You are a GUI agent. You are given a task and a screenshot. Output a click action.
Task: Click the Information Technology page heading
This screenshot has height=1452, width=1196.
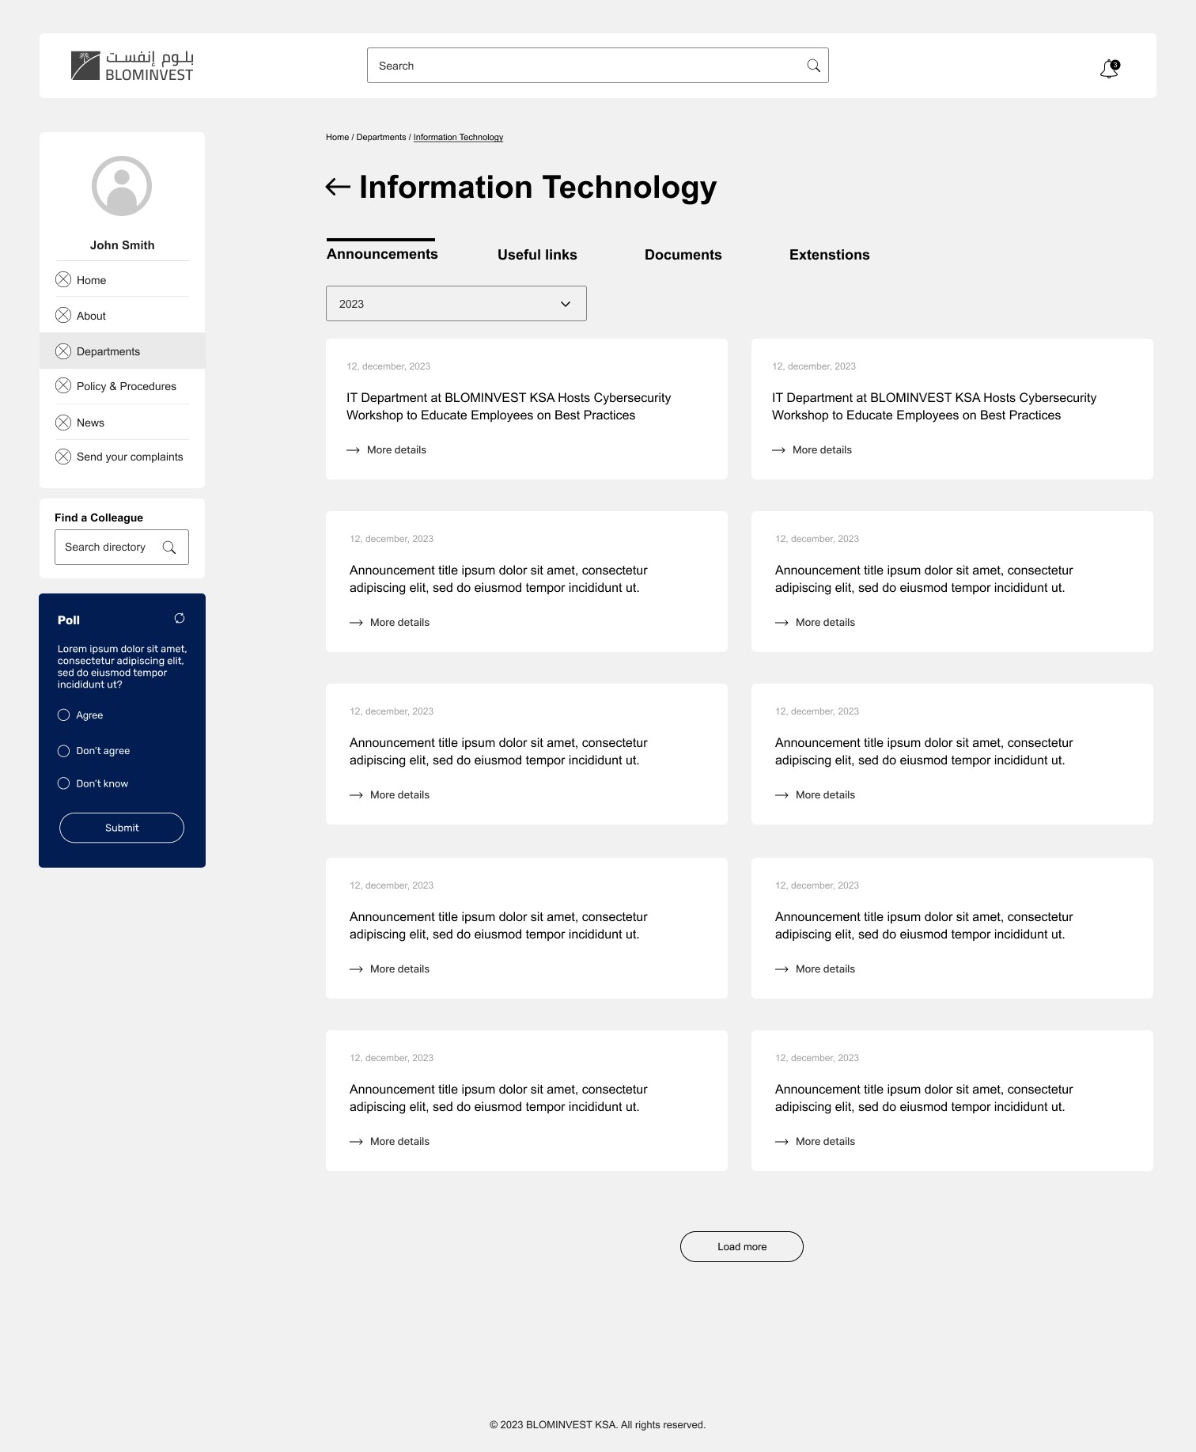pyautogui.click(x=538, y=187)
